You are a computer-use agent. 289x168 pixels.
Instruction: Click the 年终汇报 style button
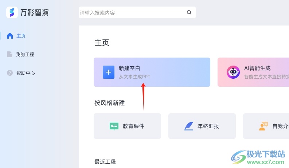tap(202, 126)
